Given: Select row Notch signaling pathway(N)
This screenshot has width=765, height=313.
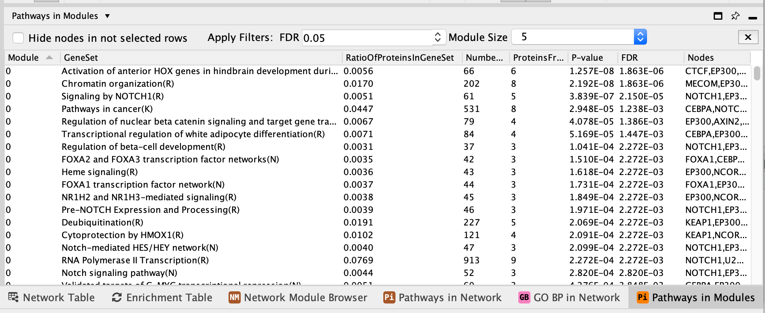Looking at the screenshot, I should pos(377,273).
